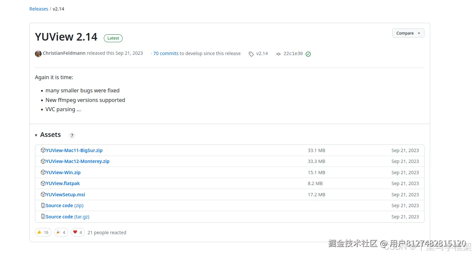Click the commit icon beside 22c1e30
This screenshot has width=473, height=255.
tap(279, 54)
